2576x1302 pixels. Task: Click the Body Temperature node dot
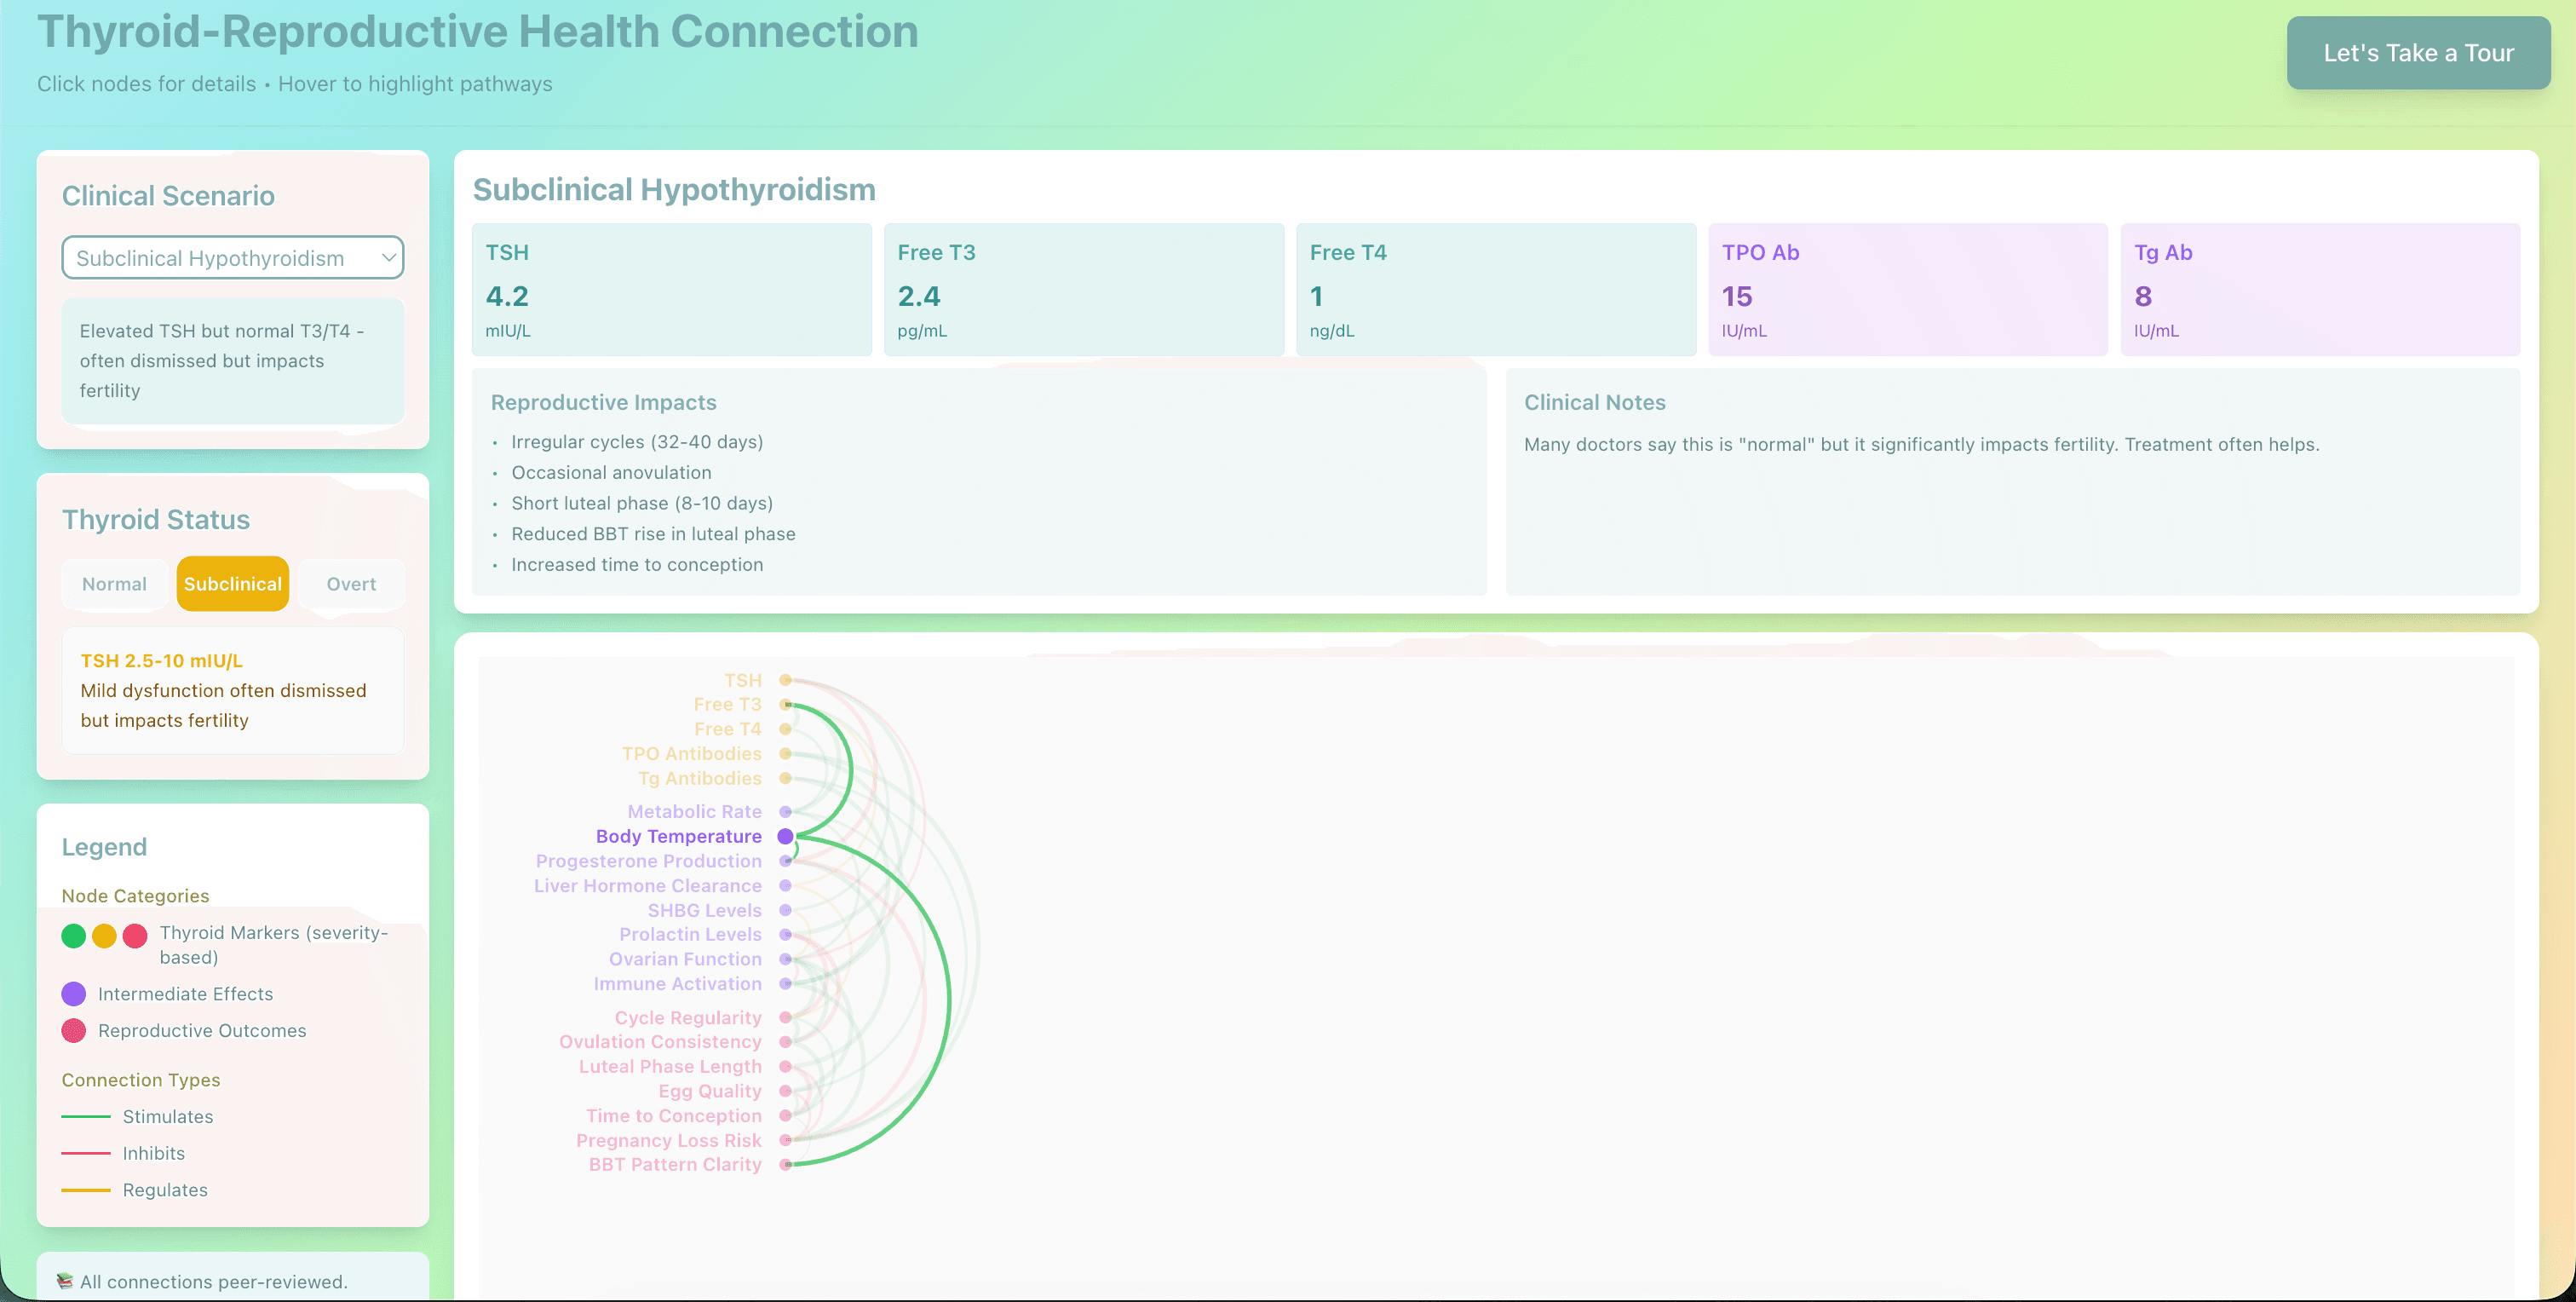786,836
